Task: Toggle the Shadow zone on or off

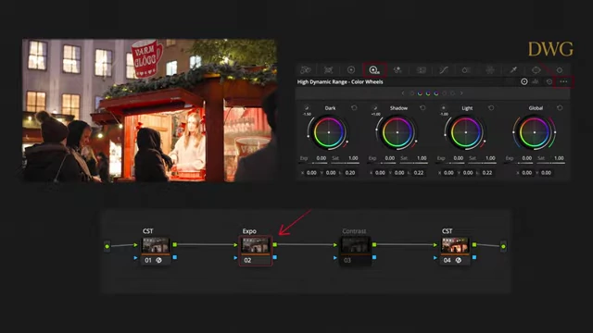Action: click(374, 108)
